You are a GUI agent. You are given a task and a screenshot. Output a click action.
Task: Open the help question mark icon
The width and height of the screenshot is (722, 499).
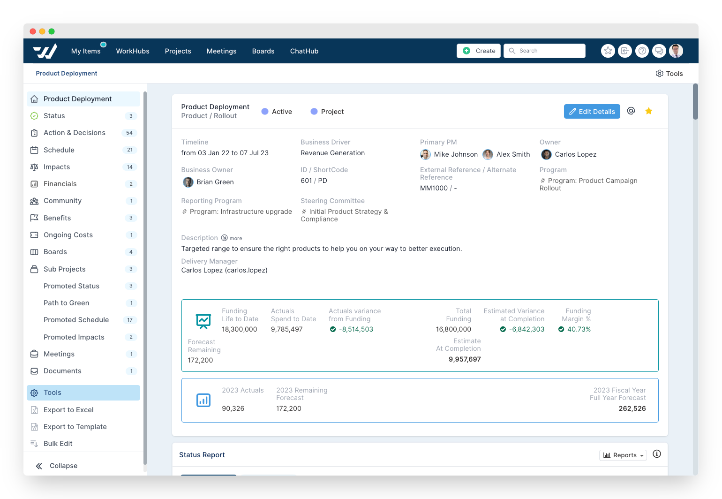[642, 51]
